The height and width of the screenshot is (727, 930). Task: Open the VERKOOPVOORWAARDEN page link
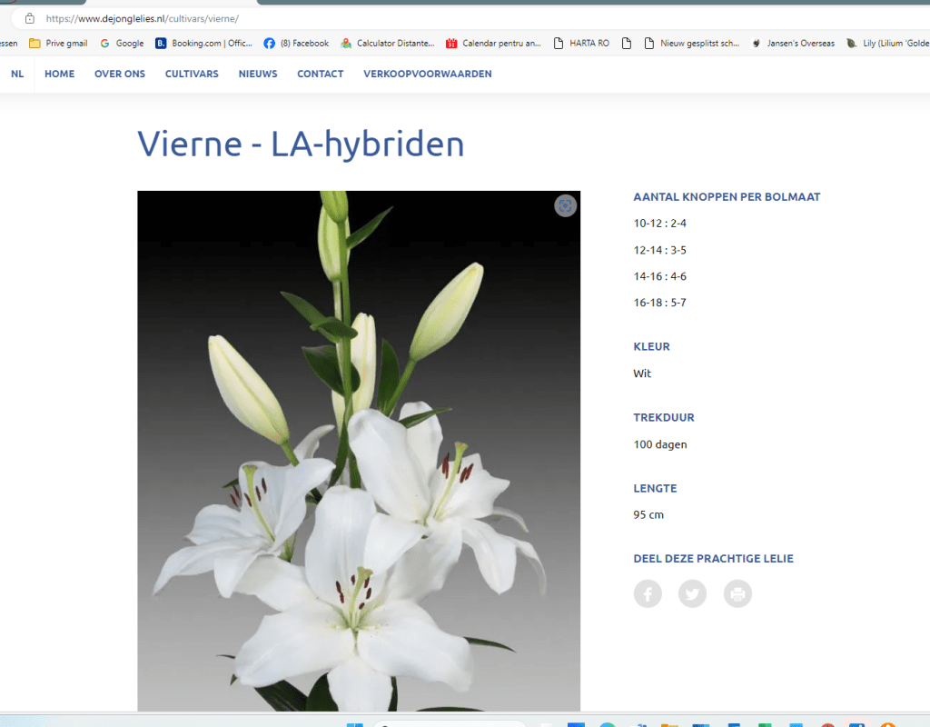[x=427, y=74]
